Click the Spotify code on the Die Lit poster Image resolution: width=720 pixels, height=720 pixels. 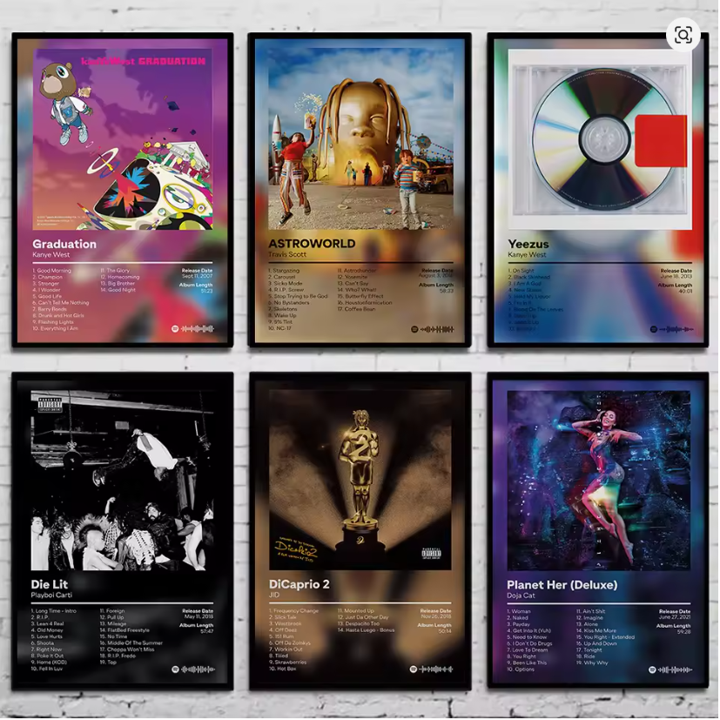pos(193,670)
